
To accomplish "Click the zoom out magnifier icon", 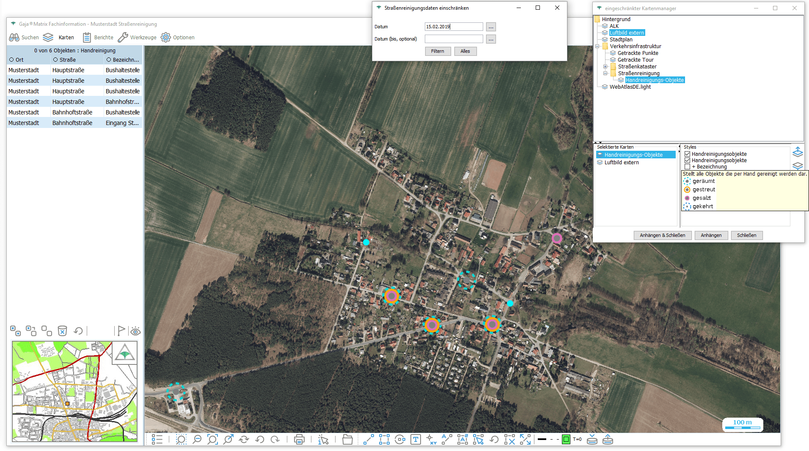I will [x=197, y=440].
